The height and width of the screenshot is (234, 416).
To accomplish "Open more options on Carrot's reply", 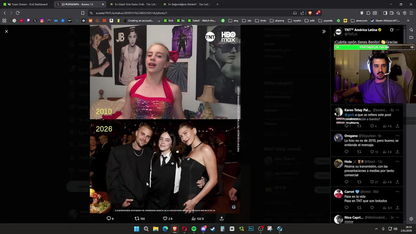I will click(x=397, y=192).
